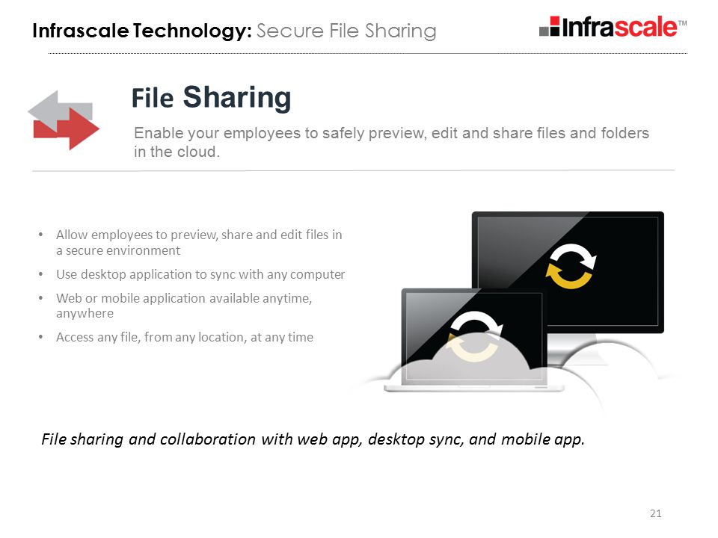The width and height of the screenshot is (718, 538).
Task: Click the File Sharing heading
Action: pyautogui.click(x=211, y=97)
